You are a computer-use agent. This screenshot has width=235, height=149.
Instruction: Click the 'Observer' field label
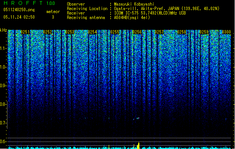pos(76,4)
